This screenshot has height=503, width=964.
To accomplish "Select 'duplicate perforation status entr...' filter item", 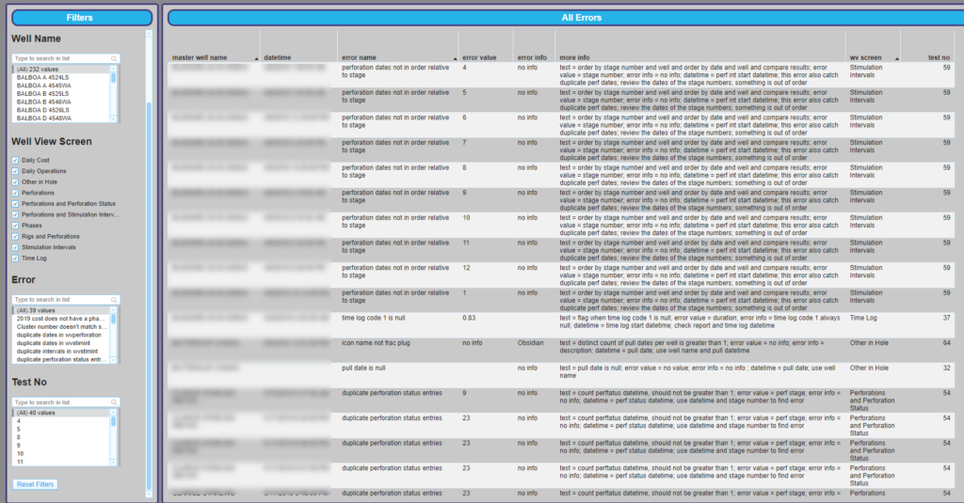I will (x=61, y=360).
